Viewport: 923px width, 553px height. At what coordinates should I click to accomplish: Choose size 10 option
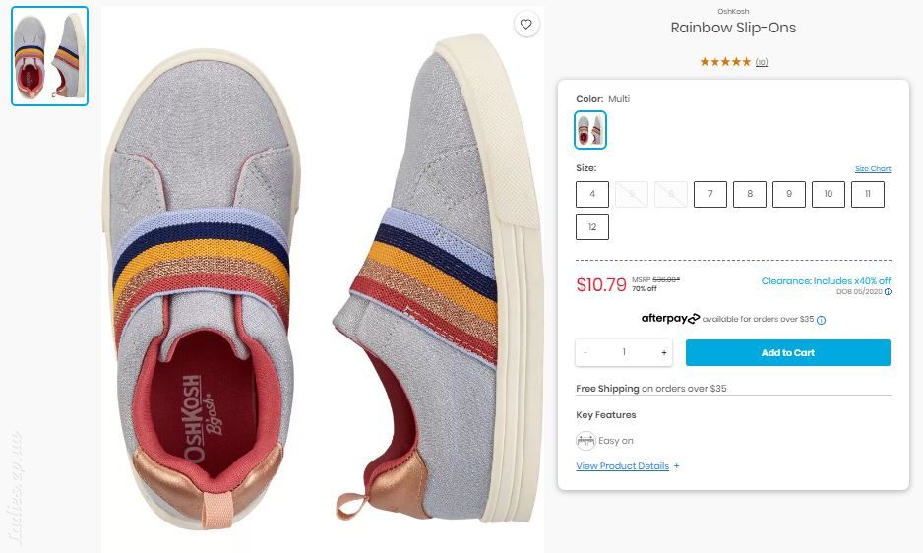[829, 195]
